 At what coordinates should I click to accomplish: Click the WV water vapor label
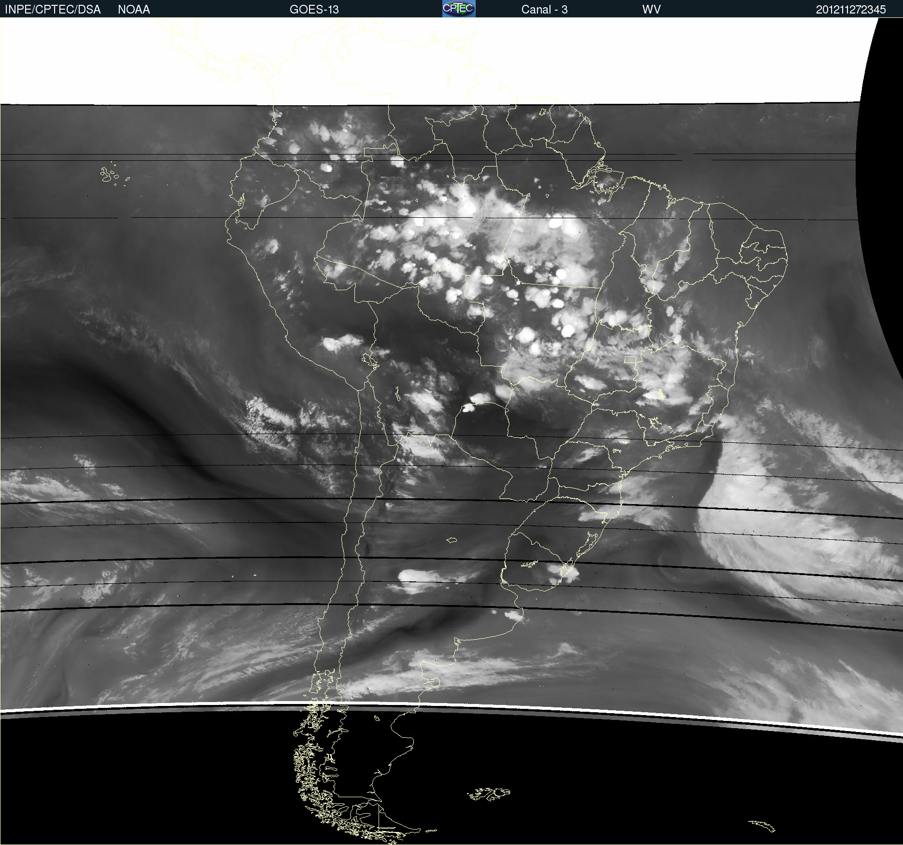pyautogui.click(x=651, y=9)
